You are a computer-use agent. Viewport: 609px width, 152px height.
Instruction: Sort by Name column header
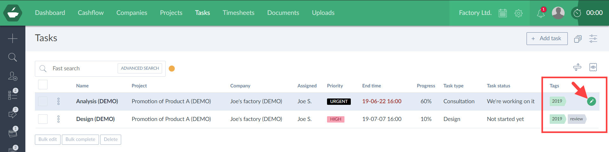coord(82,86)
